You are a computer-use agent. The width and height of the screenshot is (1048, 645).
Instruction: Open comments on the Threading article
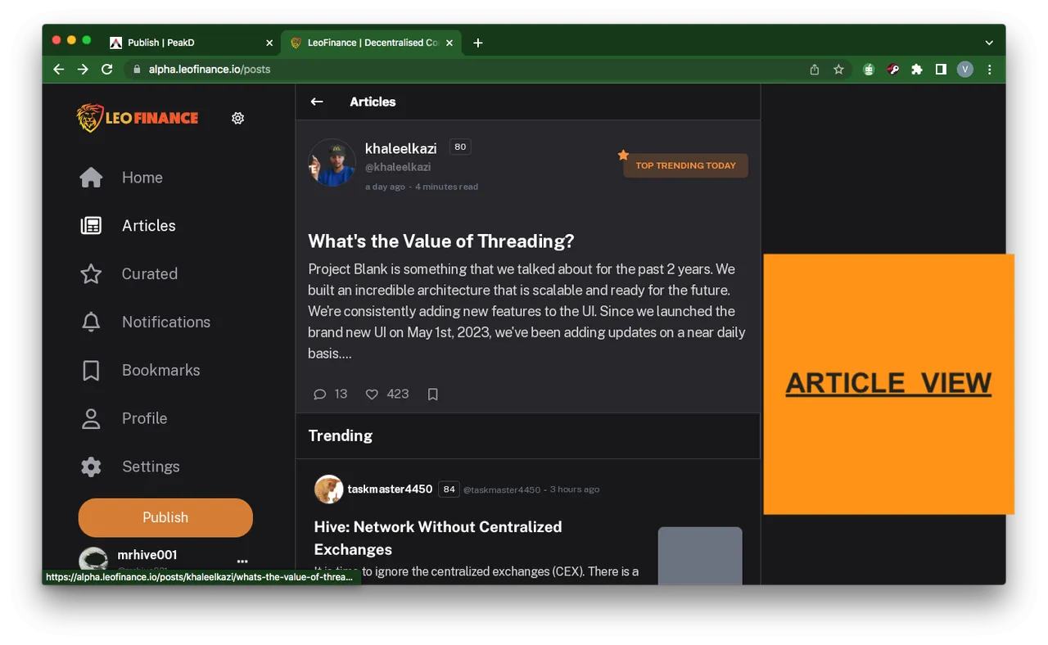(320, 395)
